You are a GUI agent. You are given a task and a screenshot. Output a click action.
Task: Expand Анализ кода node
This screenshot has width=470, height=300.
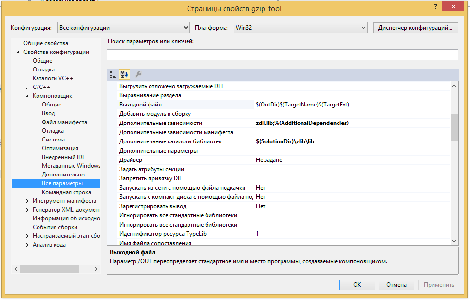click(27, 245)
